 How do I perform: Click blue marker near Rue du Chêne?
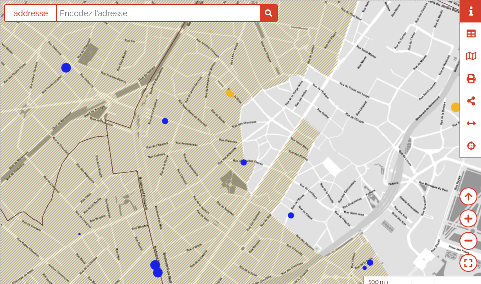(291, 215)
